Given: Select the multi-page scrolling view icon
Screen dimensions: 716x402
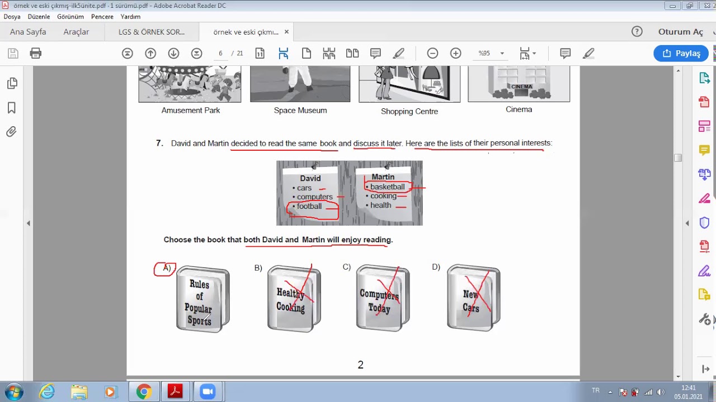Looking at the screenshot, I should point(329,53).
